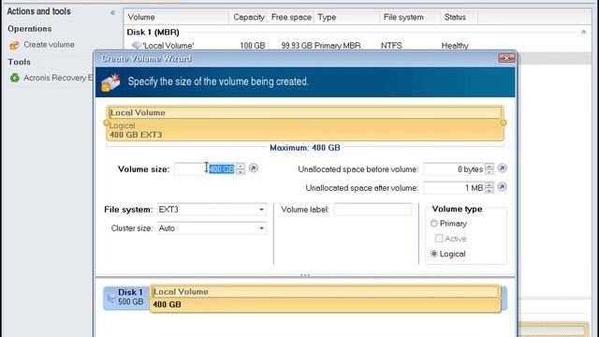Click the Local Volume 400 GB EXT3 bar
The width and height of the screenshot is (599, 337).
tap(305, 124)
